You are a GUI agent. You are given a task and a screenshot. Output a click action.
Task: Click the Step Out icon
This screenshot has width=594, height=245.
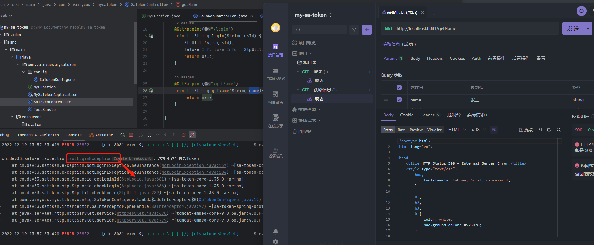pos(174,135)
